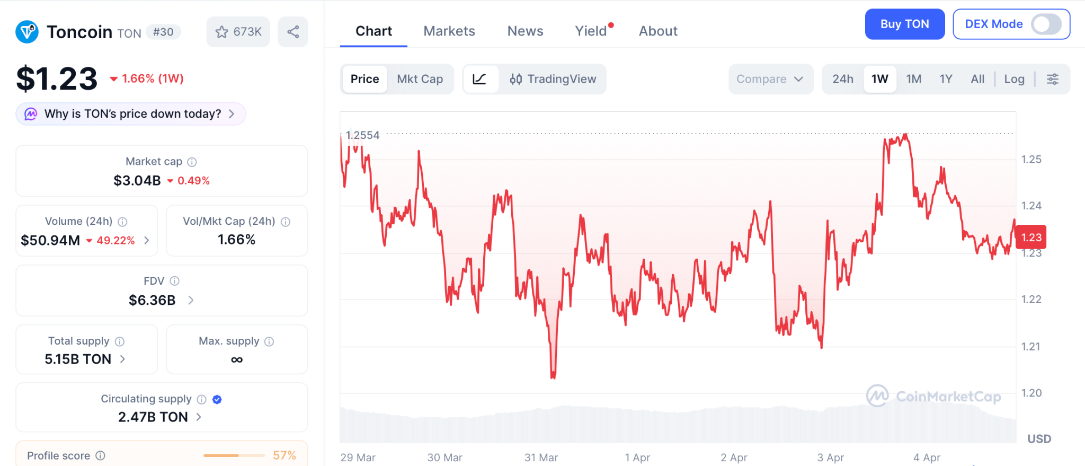Image resolution: width=1085 pixels, height=466 pixels.
Task: Open the Compare dropdown
Action: [x=770, y=79]
